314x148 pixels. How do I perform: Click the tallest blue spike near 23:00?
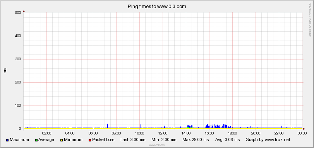(x=289, y=125)
